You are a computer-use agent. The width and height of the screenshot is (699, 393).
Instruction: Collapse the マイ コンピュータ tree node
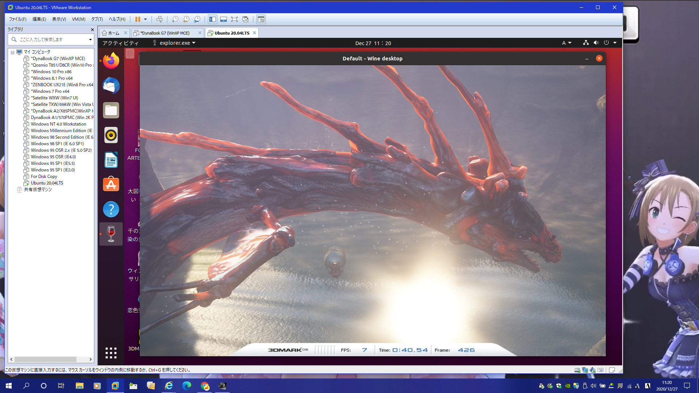(x=12, y=52)
